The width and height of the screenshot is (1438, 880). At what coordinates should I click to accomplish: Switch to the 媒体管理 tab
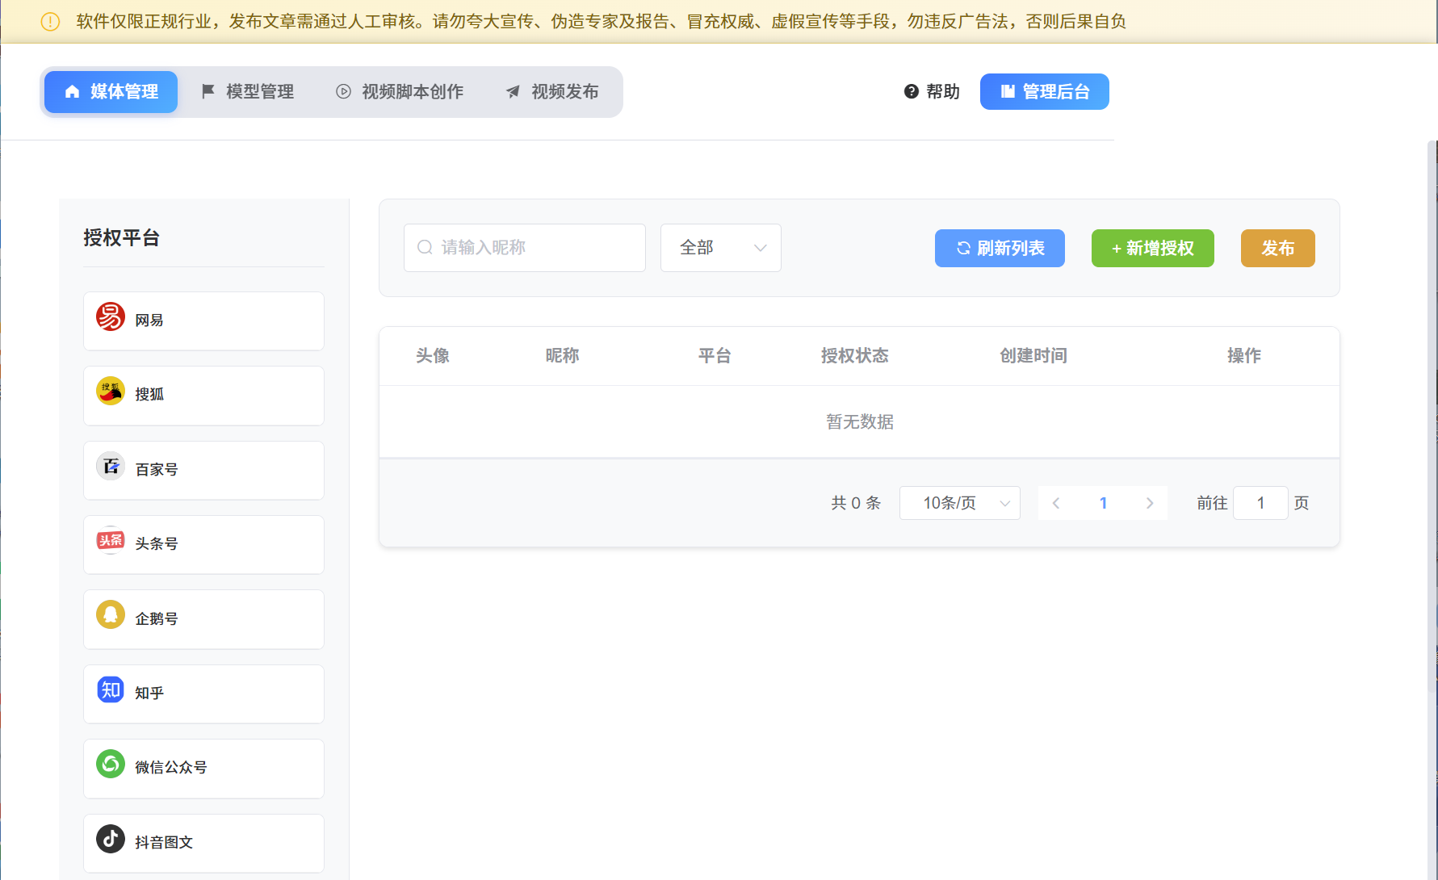tap(111, 92)
